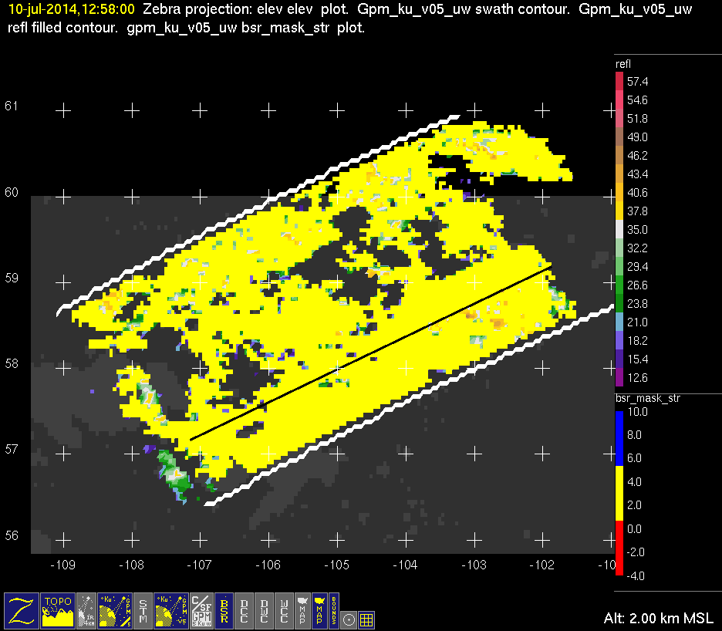This screenshot has height=631, width=722.
Task: Toggle the TOPO terrain overlay icon
Action: [x=59, y=609]
